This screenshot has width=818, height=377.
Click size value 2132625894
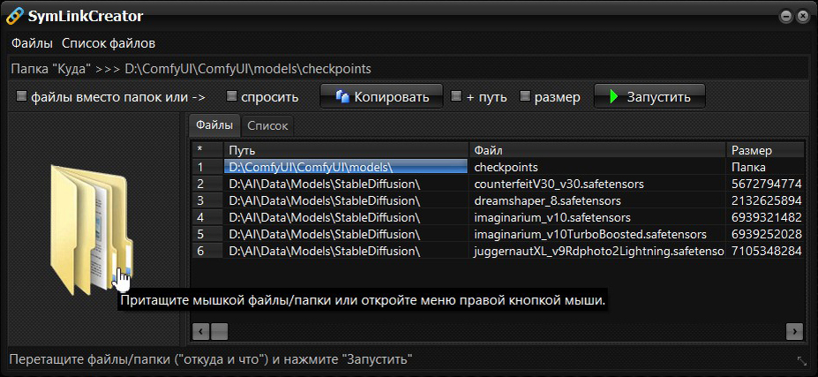[765, 200]
